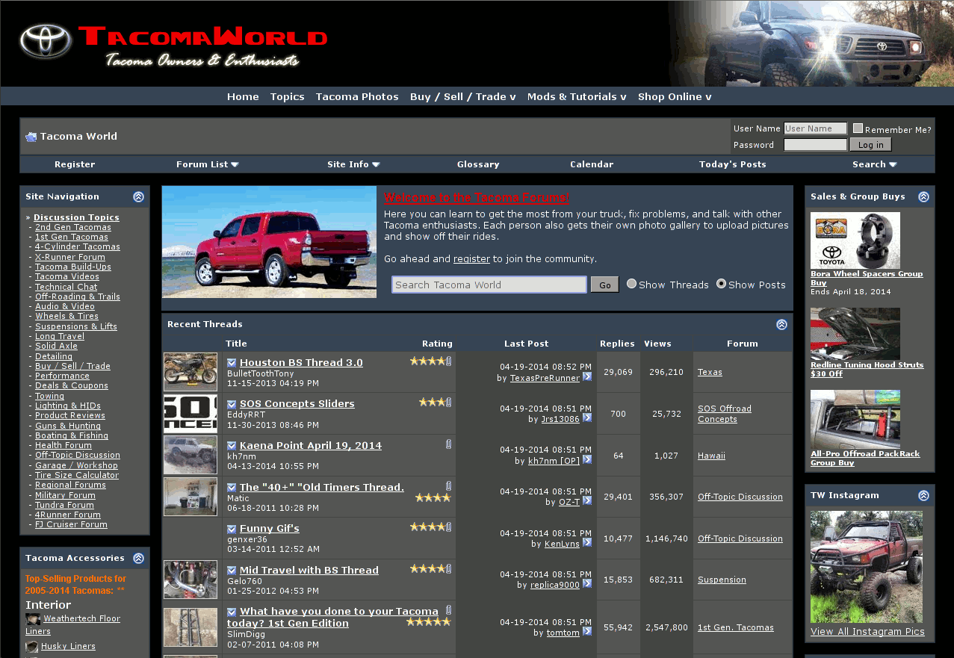Open Tacoma Photos from top menu
Image resolution: width=954 pixels, height=658 pixels.
357,96
